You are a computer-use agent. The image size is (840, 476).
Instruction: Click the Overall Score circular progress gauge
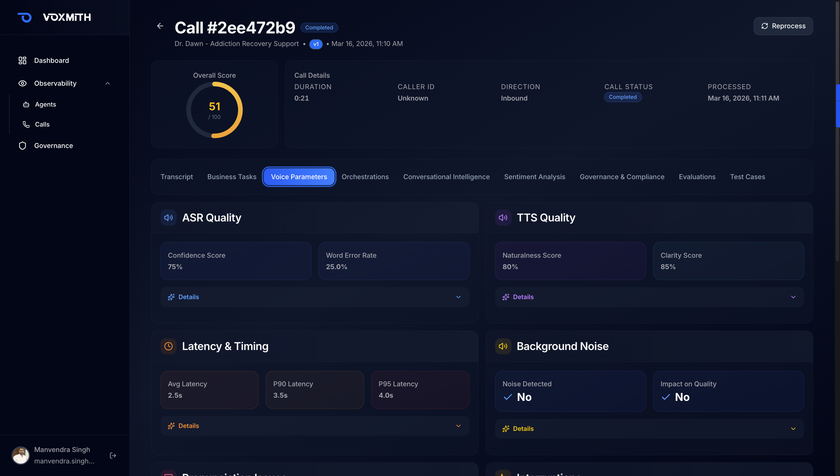214,110
